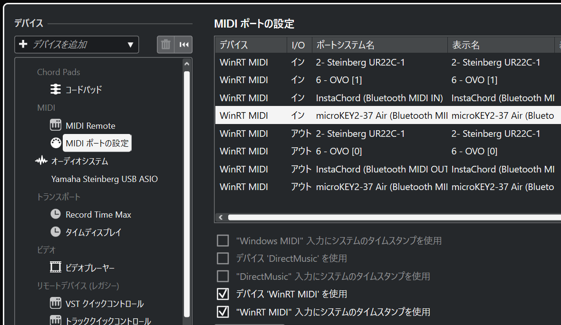Click the Chord Pads category label
Image resolution: width=561 pixels, height=325 pixels.
[x=58, y=72]
